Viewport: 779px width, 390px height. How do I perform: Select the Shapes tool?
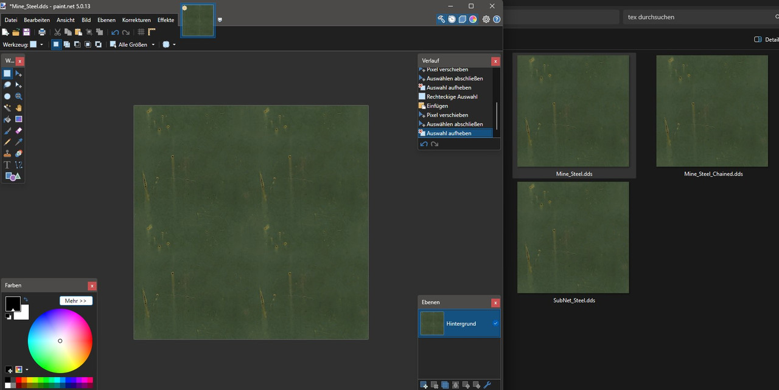tap(13, 176)
